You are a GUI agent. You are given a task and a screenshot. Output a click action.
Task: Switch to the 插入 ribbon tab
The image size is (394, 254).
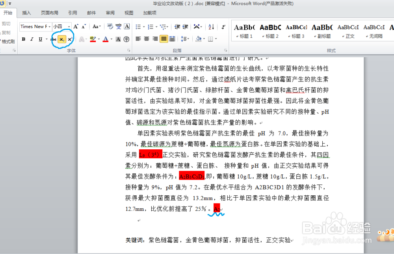tap(26, 13)
